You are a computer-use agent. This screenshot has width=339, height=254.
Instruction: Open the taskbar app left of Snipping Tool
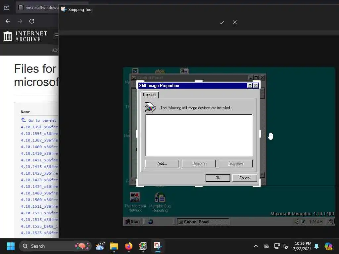pyautogui.click(x=143, y=246)
